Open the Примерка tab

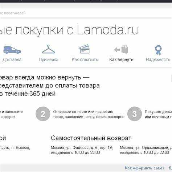[x=49, y=60]
